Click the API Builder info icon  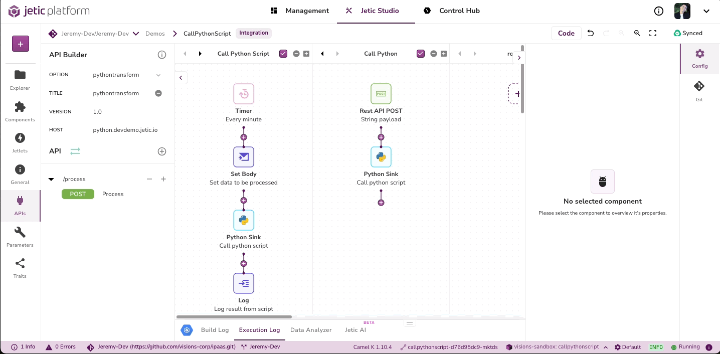point(162,55)
